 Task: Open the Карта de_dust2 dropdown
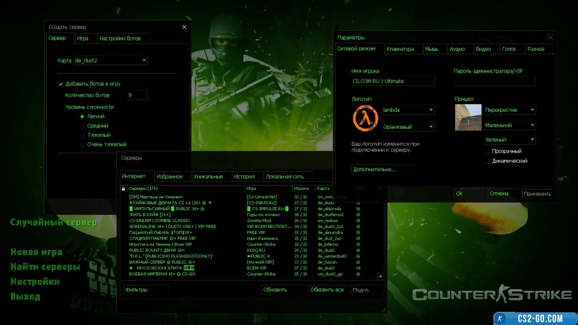tap(111, 61)
